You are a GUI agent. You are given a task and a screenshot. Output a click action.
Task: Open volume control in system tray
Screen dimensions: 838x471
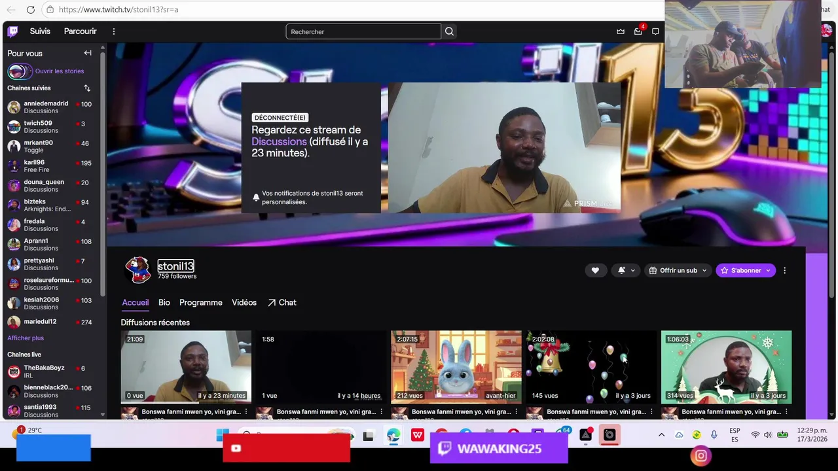(x=767, y=435)
